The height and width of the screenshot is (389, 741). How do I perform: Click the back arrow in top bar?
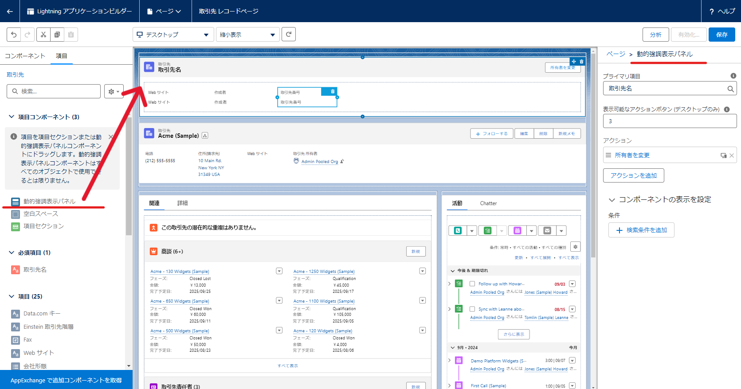coord(10,11)
